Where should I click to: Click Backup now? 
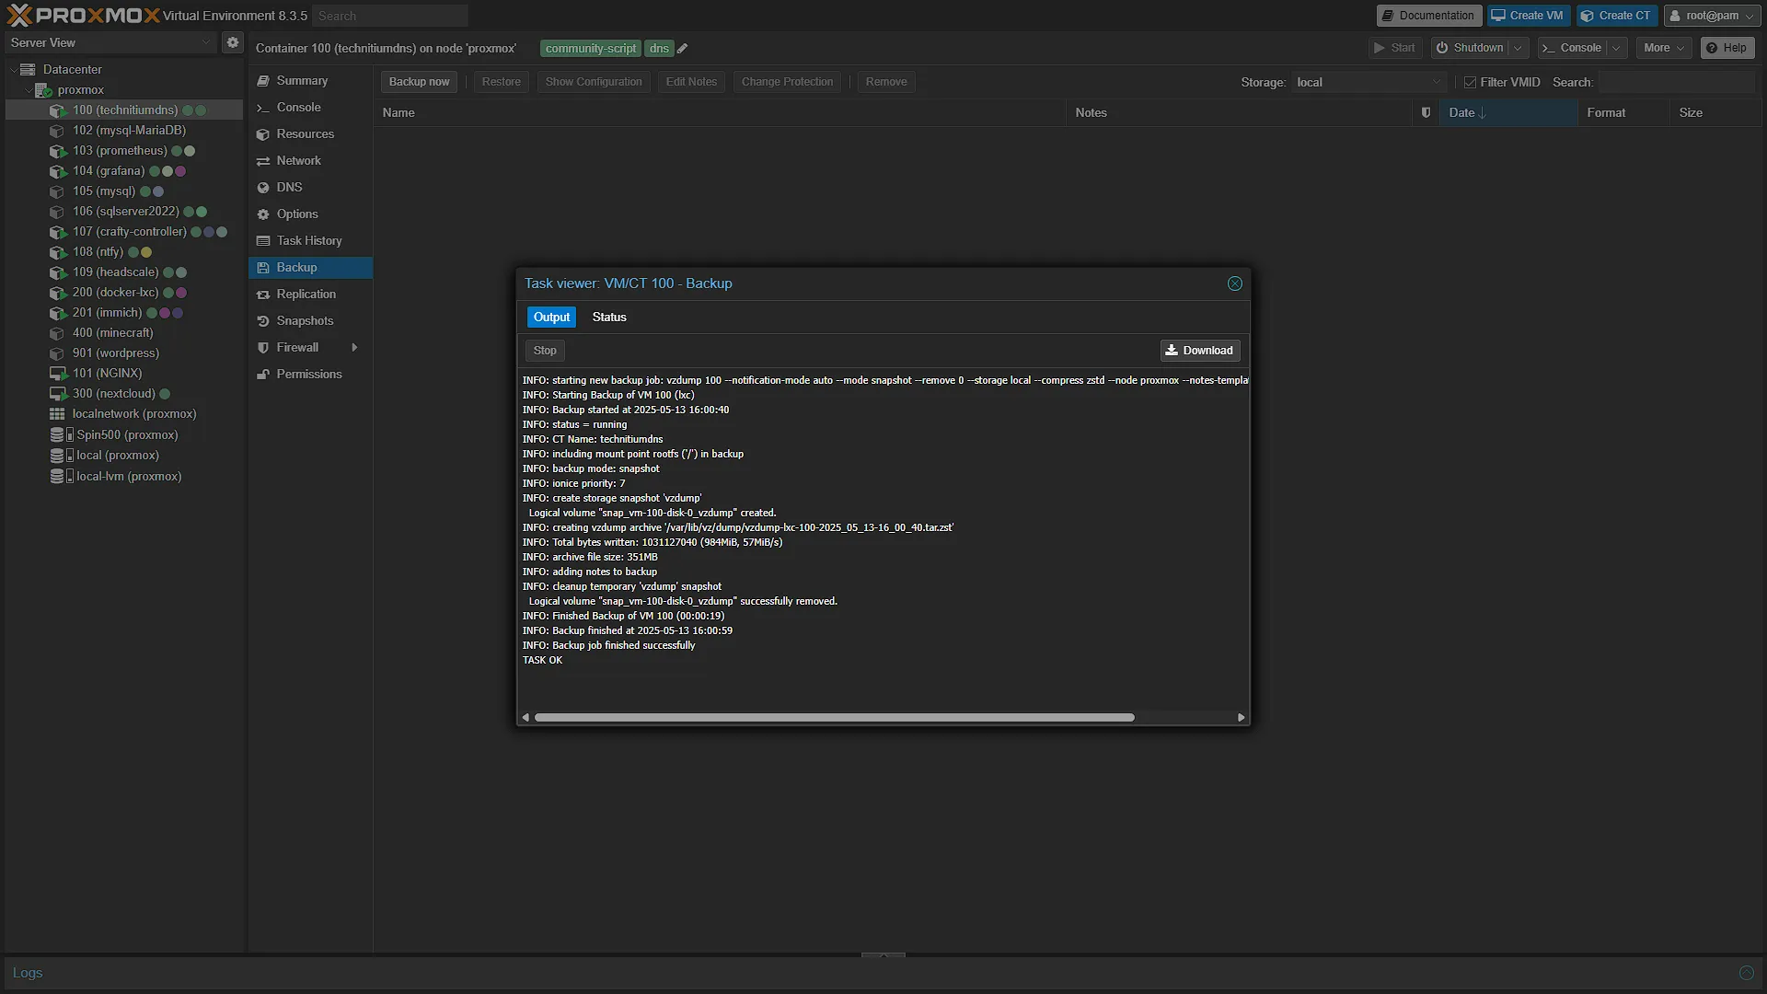click(x=419, y=82)
